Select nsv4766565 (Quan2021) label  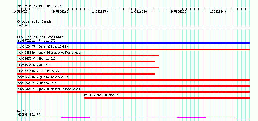102,95
